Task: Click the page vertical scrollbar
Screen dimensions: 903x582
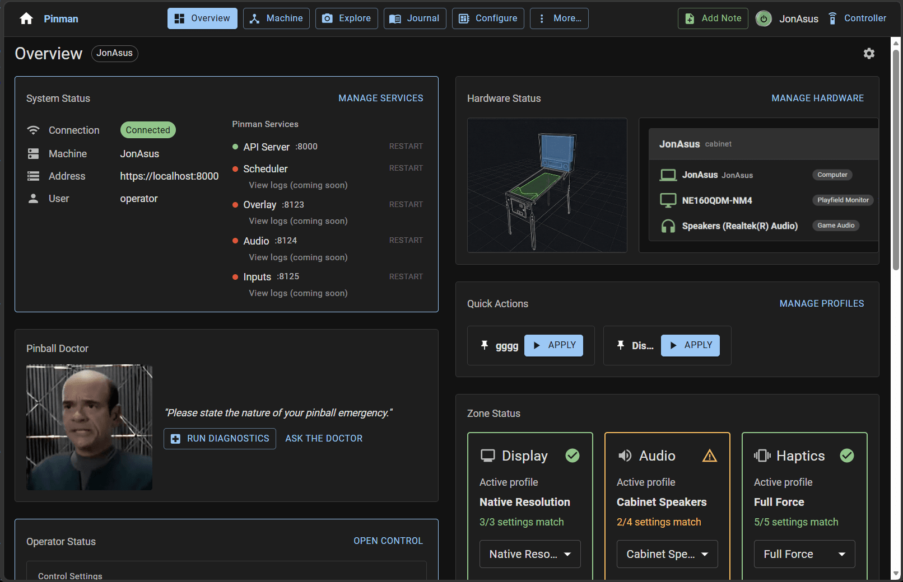Action: 896,160
